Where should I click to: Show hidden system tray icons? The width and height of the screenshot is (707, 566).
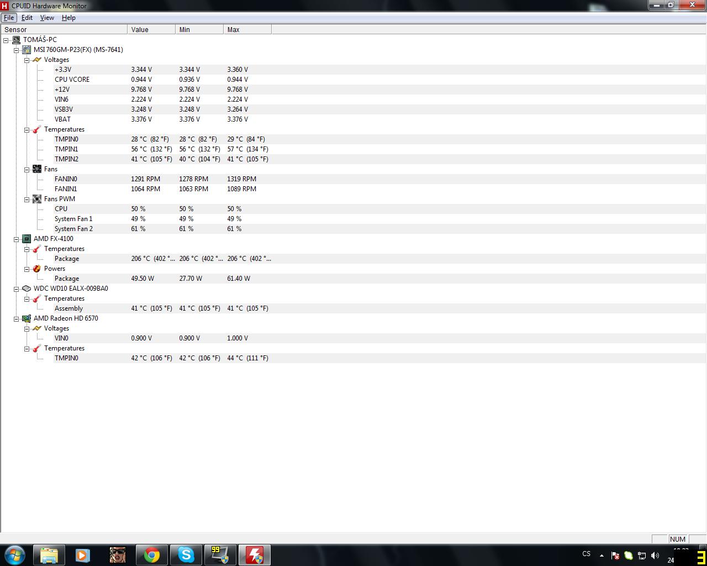click(x=602, y=555)
